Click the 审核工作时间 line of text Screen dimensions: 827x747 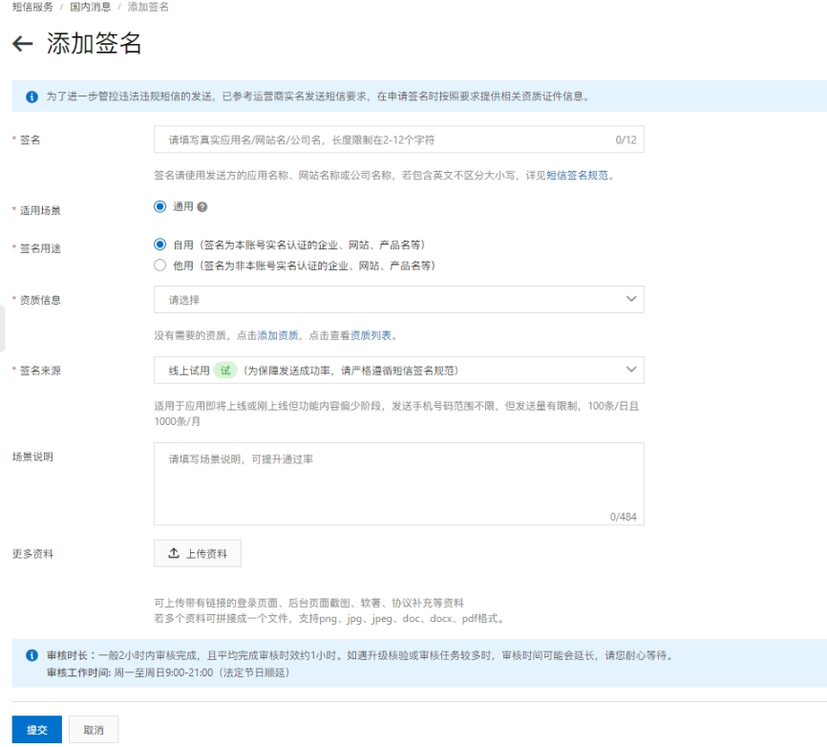click(x=168, y=672)
